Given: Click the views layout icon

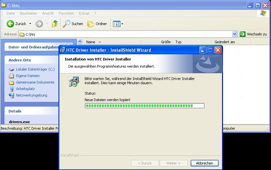Looking at the screenshot, I should (116, 24).
